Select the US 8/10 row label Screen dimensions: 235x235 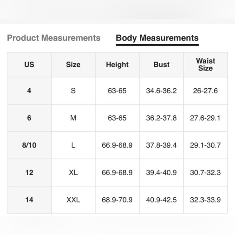pyautogui.click(x=29, y=145)
